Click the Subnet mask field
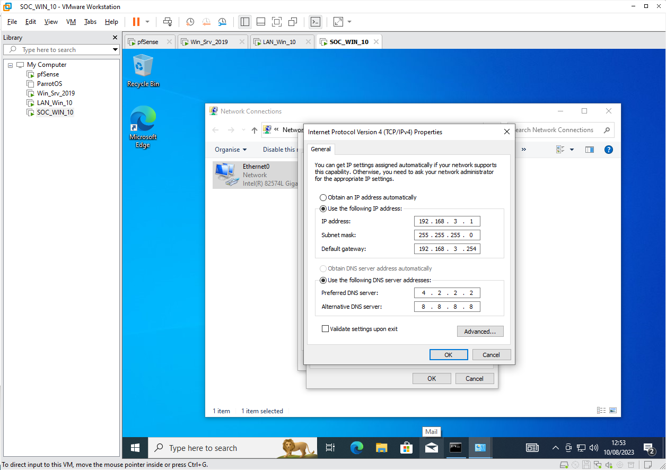 coord(447,235)
